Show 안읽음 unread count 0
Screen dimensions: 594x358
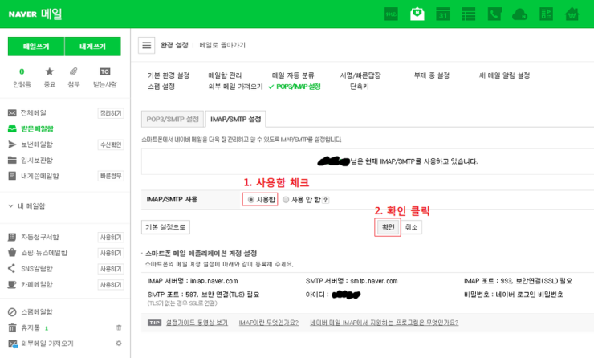coord(22,71)
